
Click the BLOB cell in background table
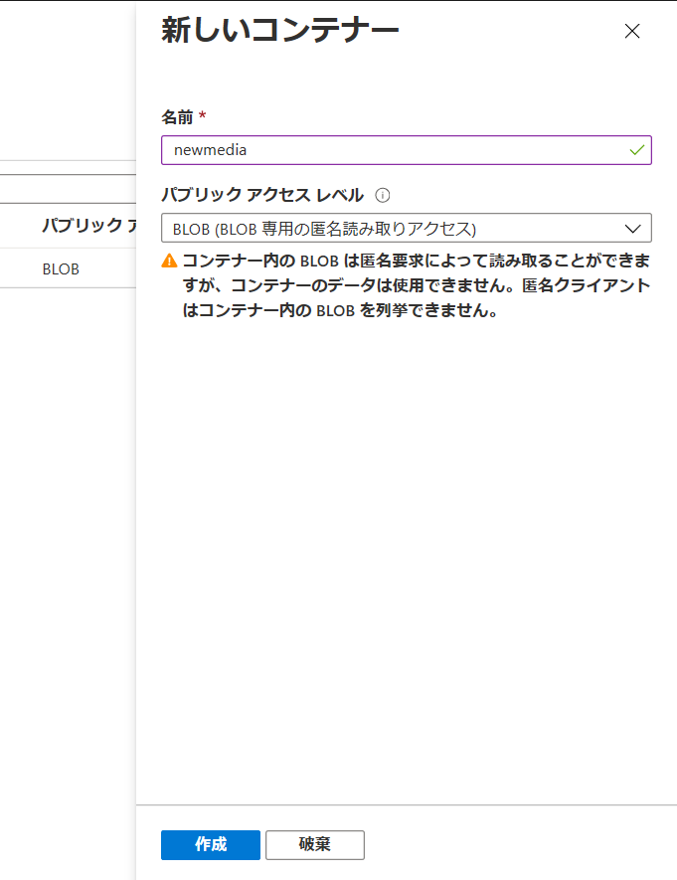click(x=61, y=269)
